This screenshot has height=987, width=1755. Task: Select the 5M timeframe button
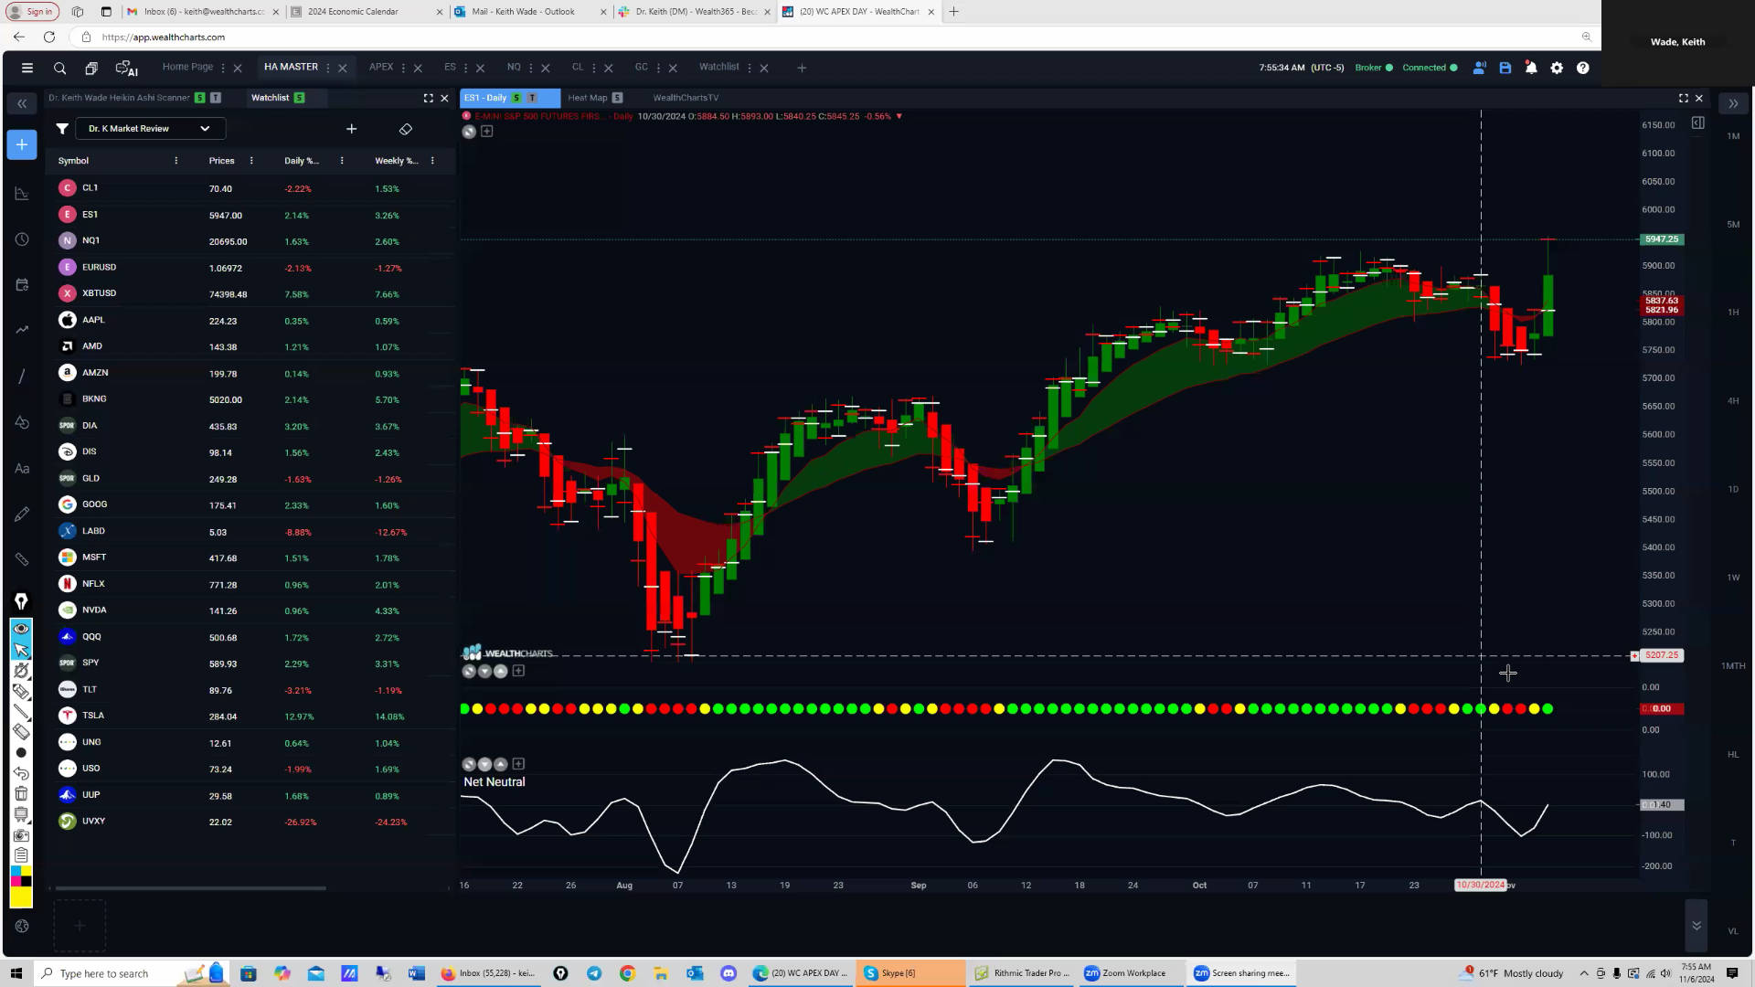point(1733,225)
